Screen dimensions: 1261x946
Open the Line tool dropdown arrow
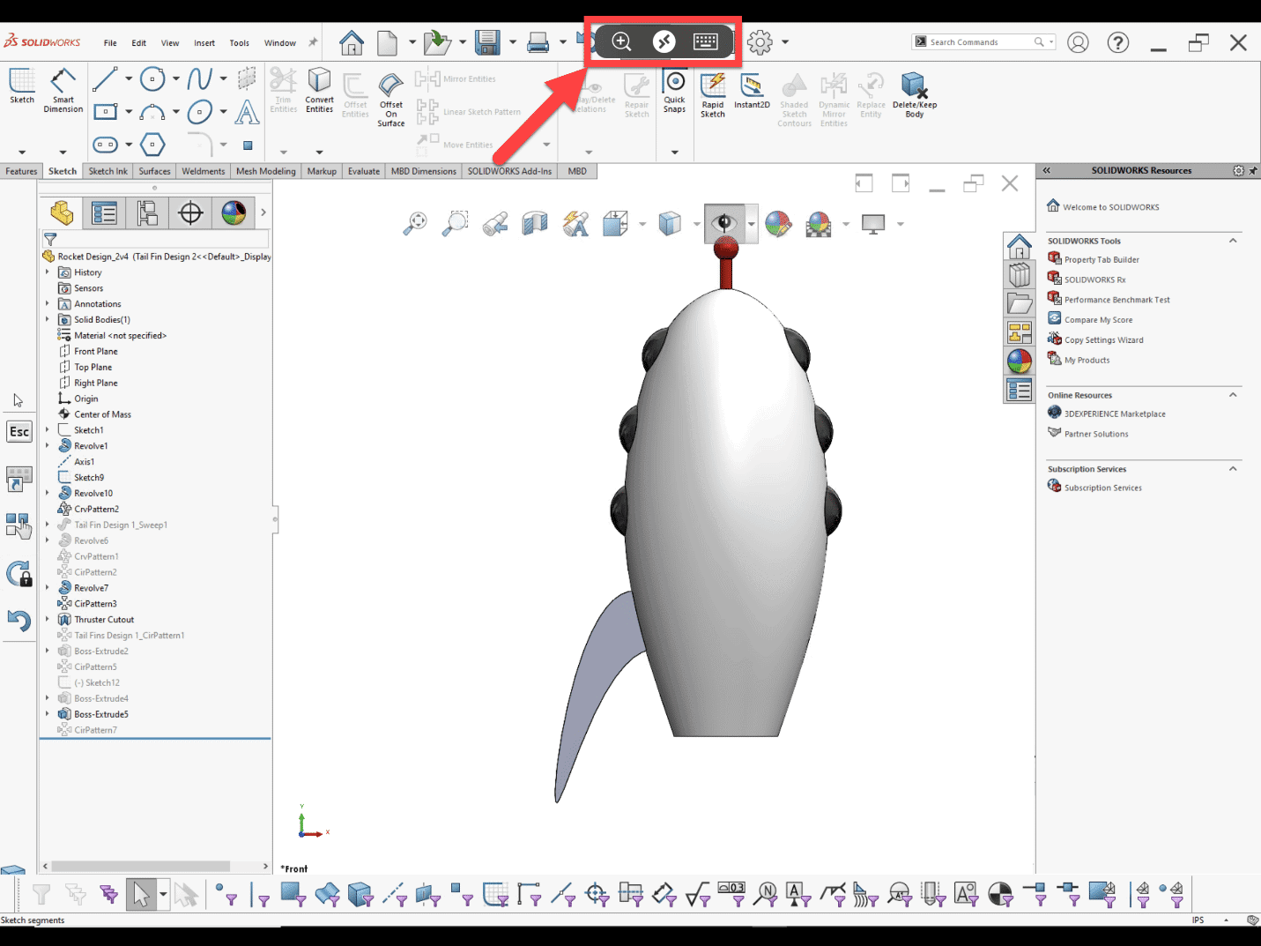coord(129,78)
